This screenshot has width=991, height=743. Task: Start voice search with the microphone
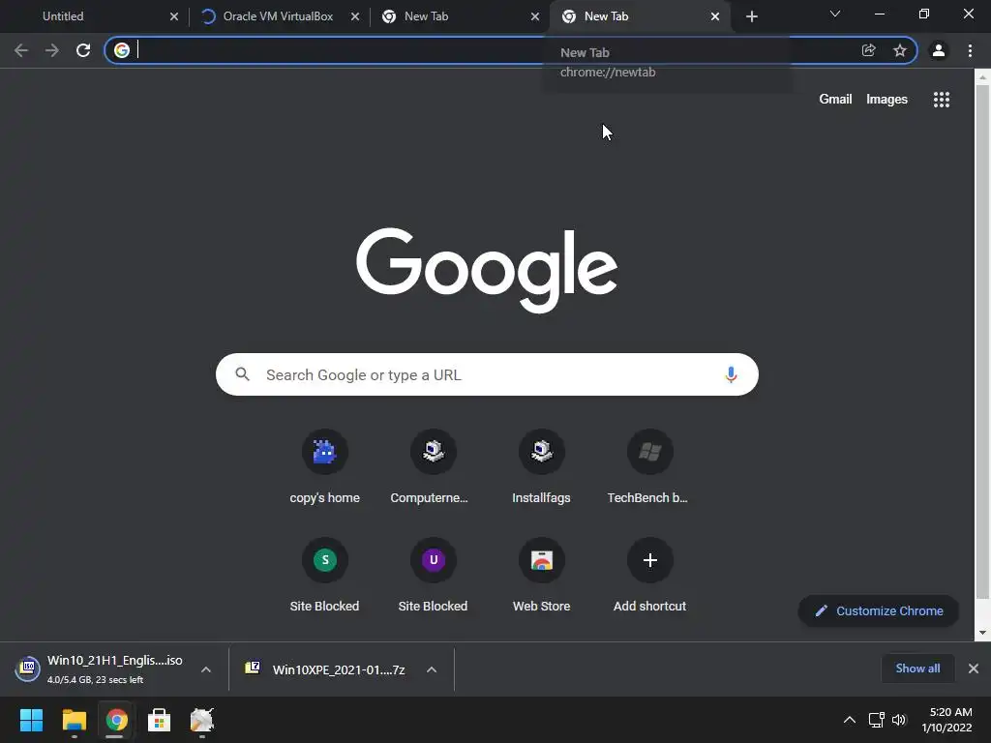[x=731, y=374]
